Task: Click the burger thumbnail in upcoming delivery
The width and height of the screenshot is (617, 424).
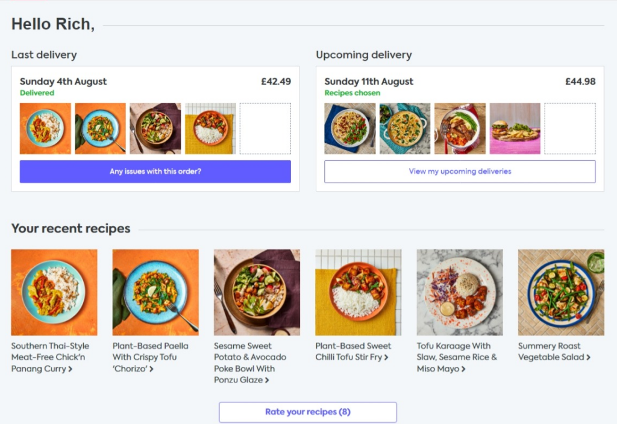Action: pos(514,128)
